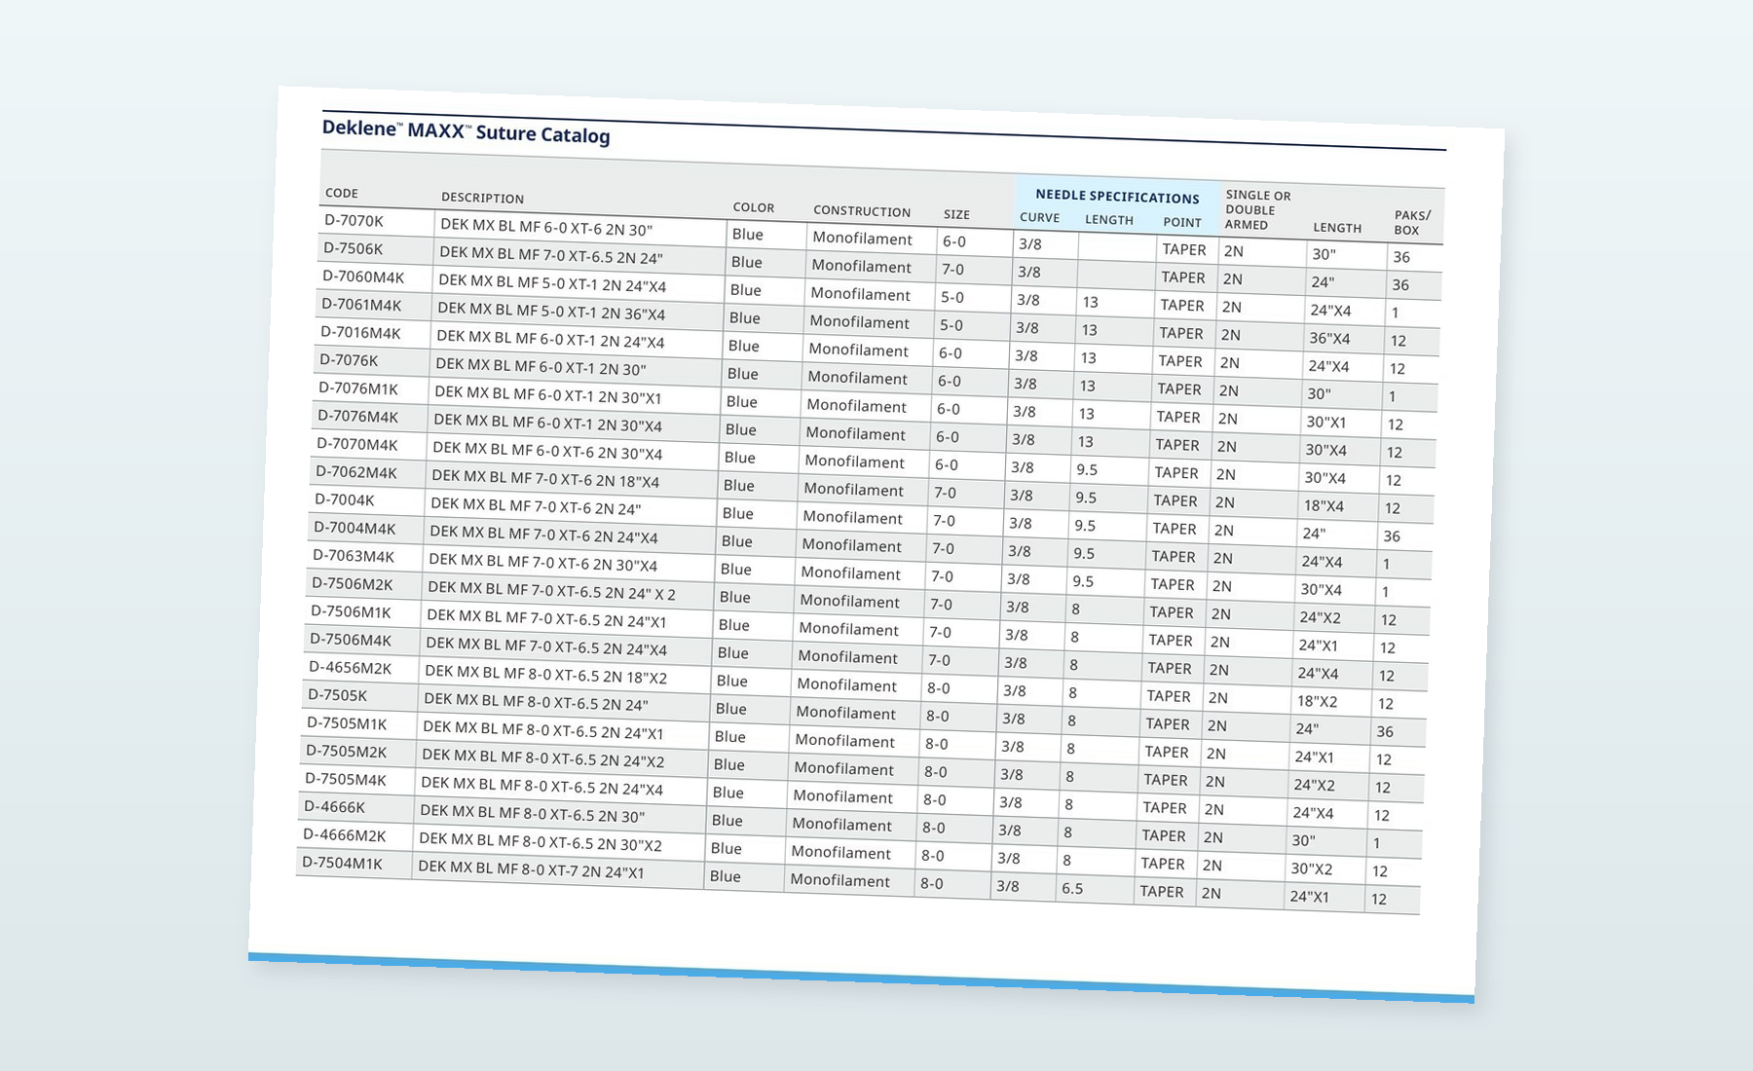Select the code D-7505M2K cell
Viewport: 1753px width, 1071px height.
point(346,752)
